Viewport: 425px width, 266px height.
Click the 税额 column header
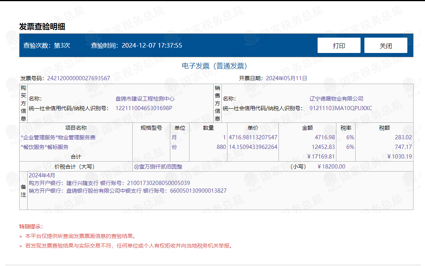[384, 128]
